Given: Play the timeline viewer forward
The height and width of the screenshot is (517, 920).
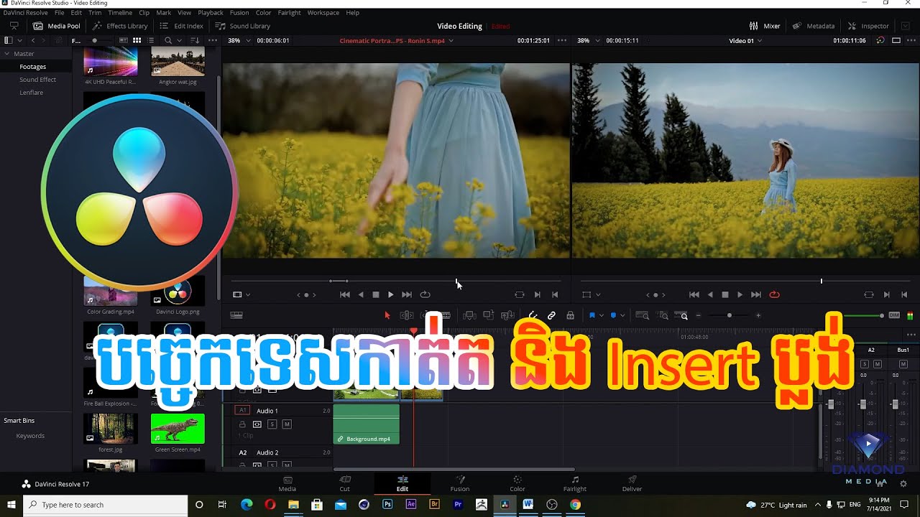Looking at the screenshot, I should pyautogui.click(x=740, y=294).
